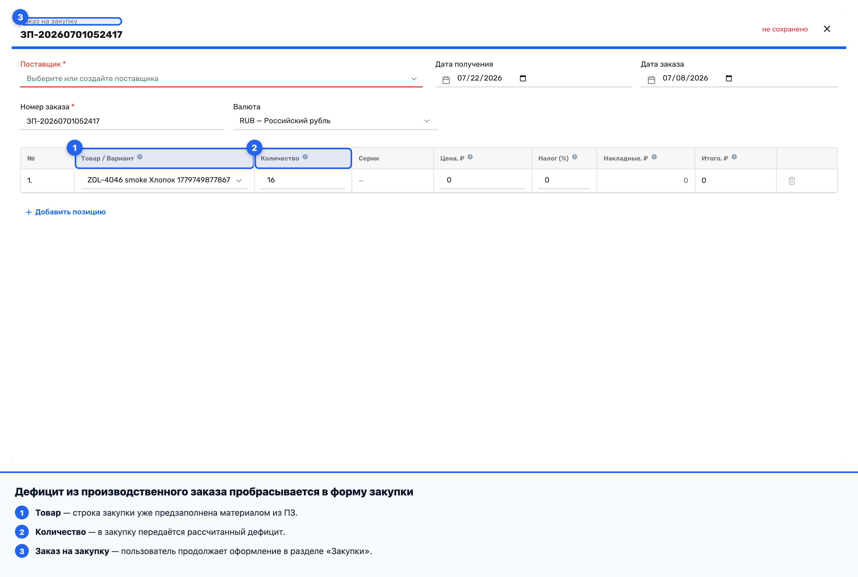This screenshot has height=577, width=858.
Task: Show info tooltip for Цена column
Action: pyautogui.click(x=470, y=157)
